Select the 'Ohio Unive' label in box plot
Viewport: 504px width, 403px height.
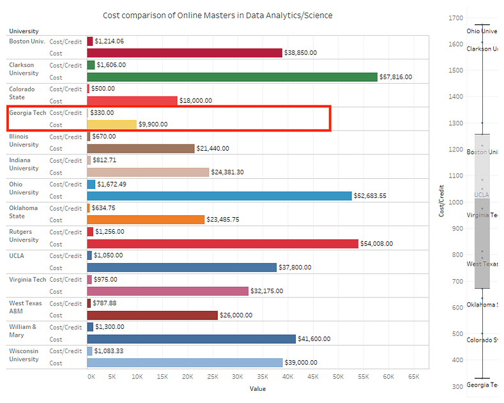[x=482, y=31]
